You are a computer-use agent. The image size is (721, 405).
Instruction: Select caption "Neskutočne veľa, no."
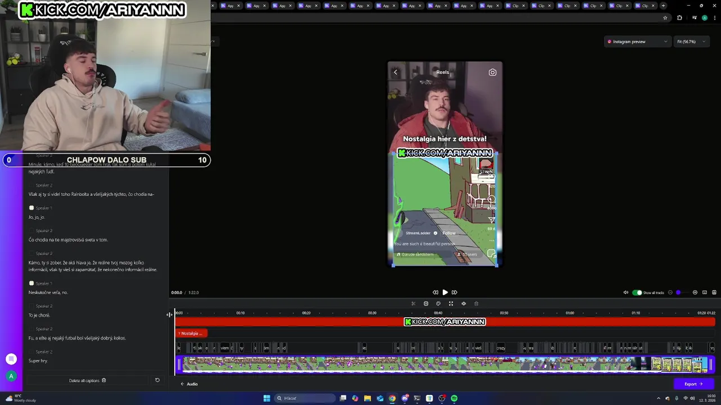[48, 292]
